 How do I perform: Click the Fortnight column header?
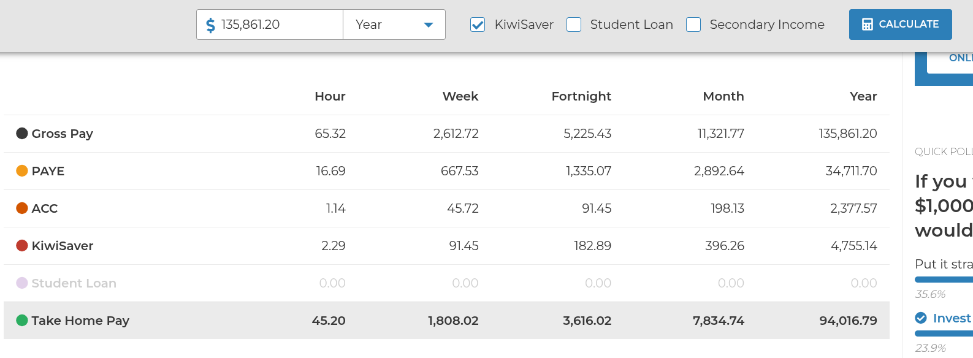[x=581, y=96]
